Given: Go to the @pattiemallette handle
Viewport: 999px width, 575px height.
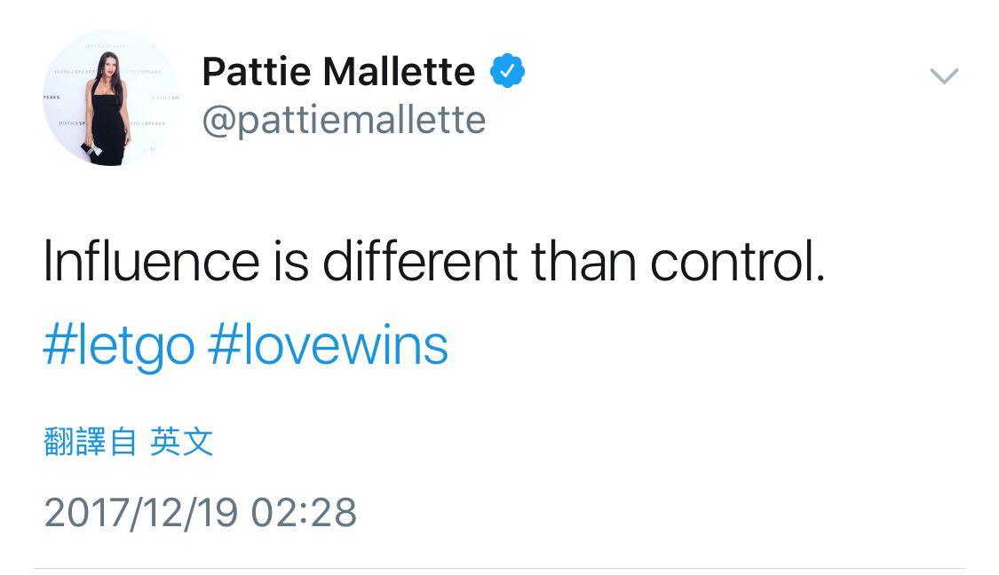Looking at the screenshot, I should pyautogui.click(x=344, y=120).
